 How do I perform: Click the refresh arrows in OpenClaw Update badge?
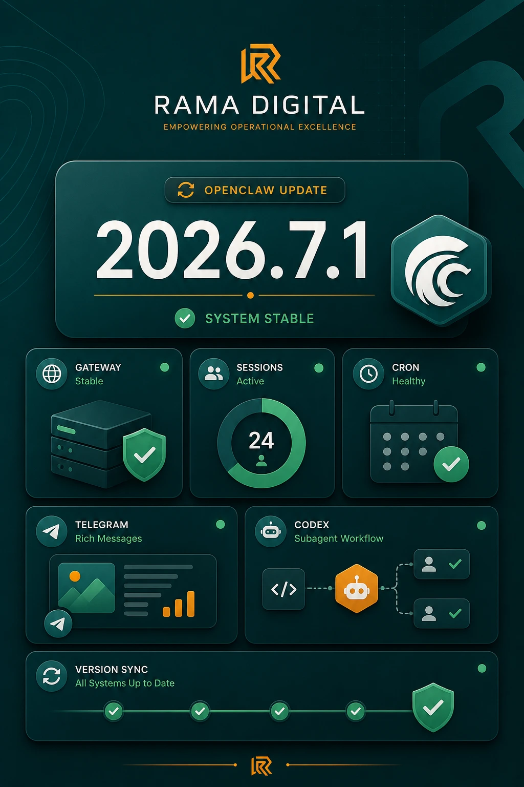pos(186,190)
